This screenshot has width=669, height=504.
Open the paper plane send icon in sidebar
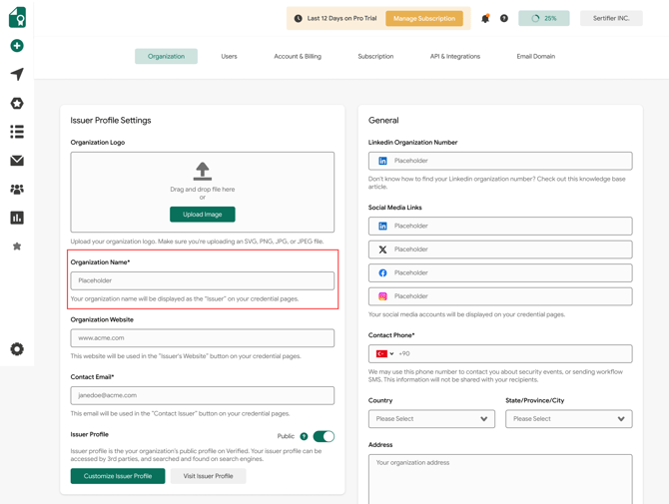[x=17, y=75]
